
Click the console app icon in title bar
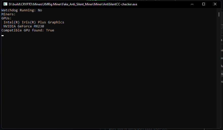tap(5, 4)
